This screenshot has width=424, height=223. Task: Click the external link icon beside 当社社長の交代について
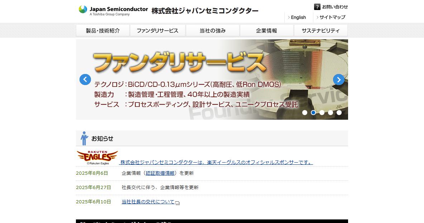coord(177,203)
